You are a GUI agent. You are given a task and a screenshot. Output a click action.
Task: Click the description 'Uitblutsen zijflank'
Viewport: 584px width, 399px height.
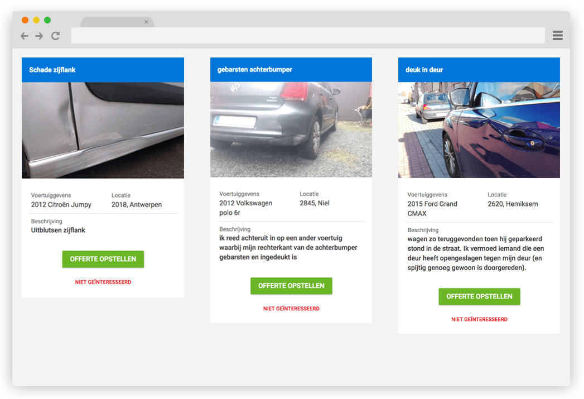[x=58, y=230]
